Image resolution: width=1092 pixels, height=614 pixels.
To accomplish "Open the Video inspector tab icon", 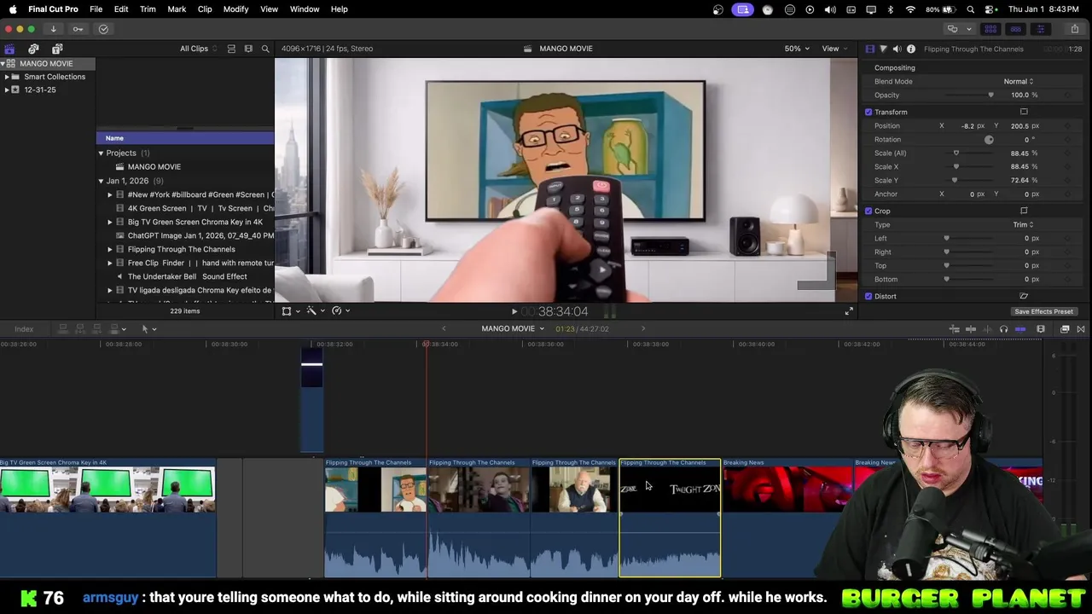I will tap(869, 49).
